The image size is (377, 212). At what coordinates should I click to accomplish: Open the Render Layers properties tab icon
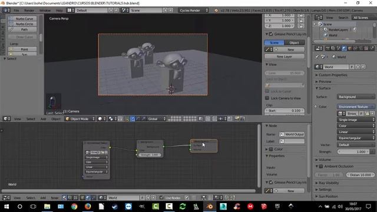(333, 48)
